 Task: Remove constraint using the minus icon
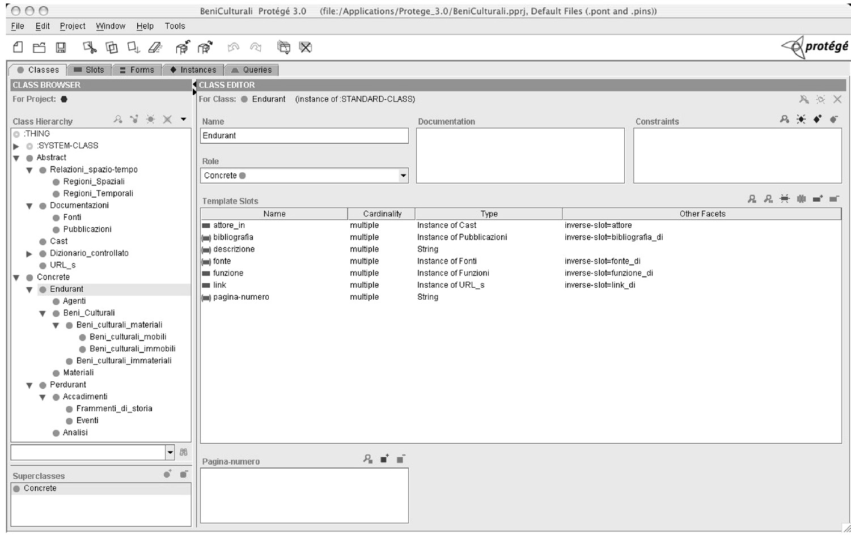(x=833, y=120)
